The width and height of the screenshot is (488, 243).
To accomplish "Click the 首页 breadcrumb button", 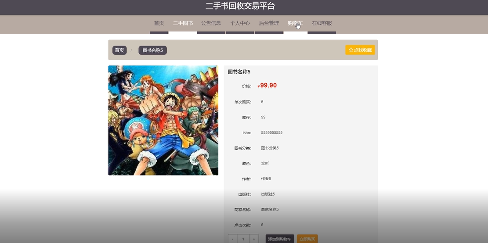I will click(x=119, y=50).
